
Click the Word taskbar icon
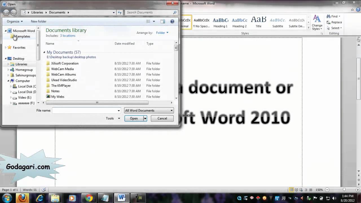(122, 198)
